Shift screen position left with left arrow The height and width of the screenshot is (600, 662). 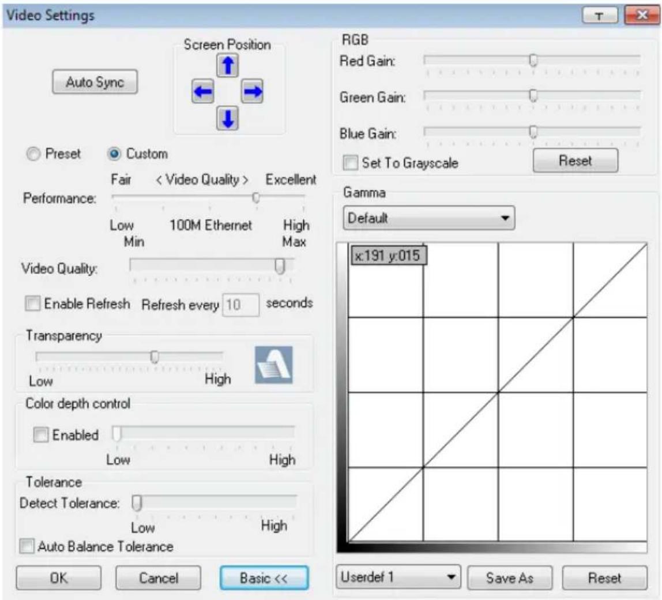[202, 91]
